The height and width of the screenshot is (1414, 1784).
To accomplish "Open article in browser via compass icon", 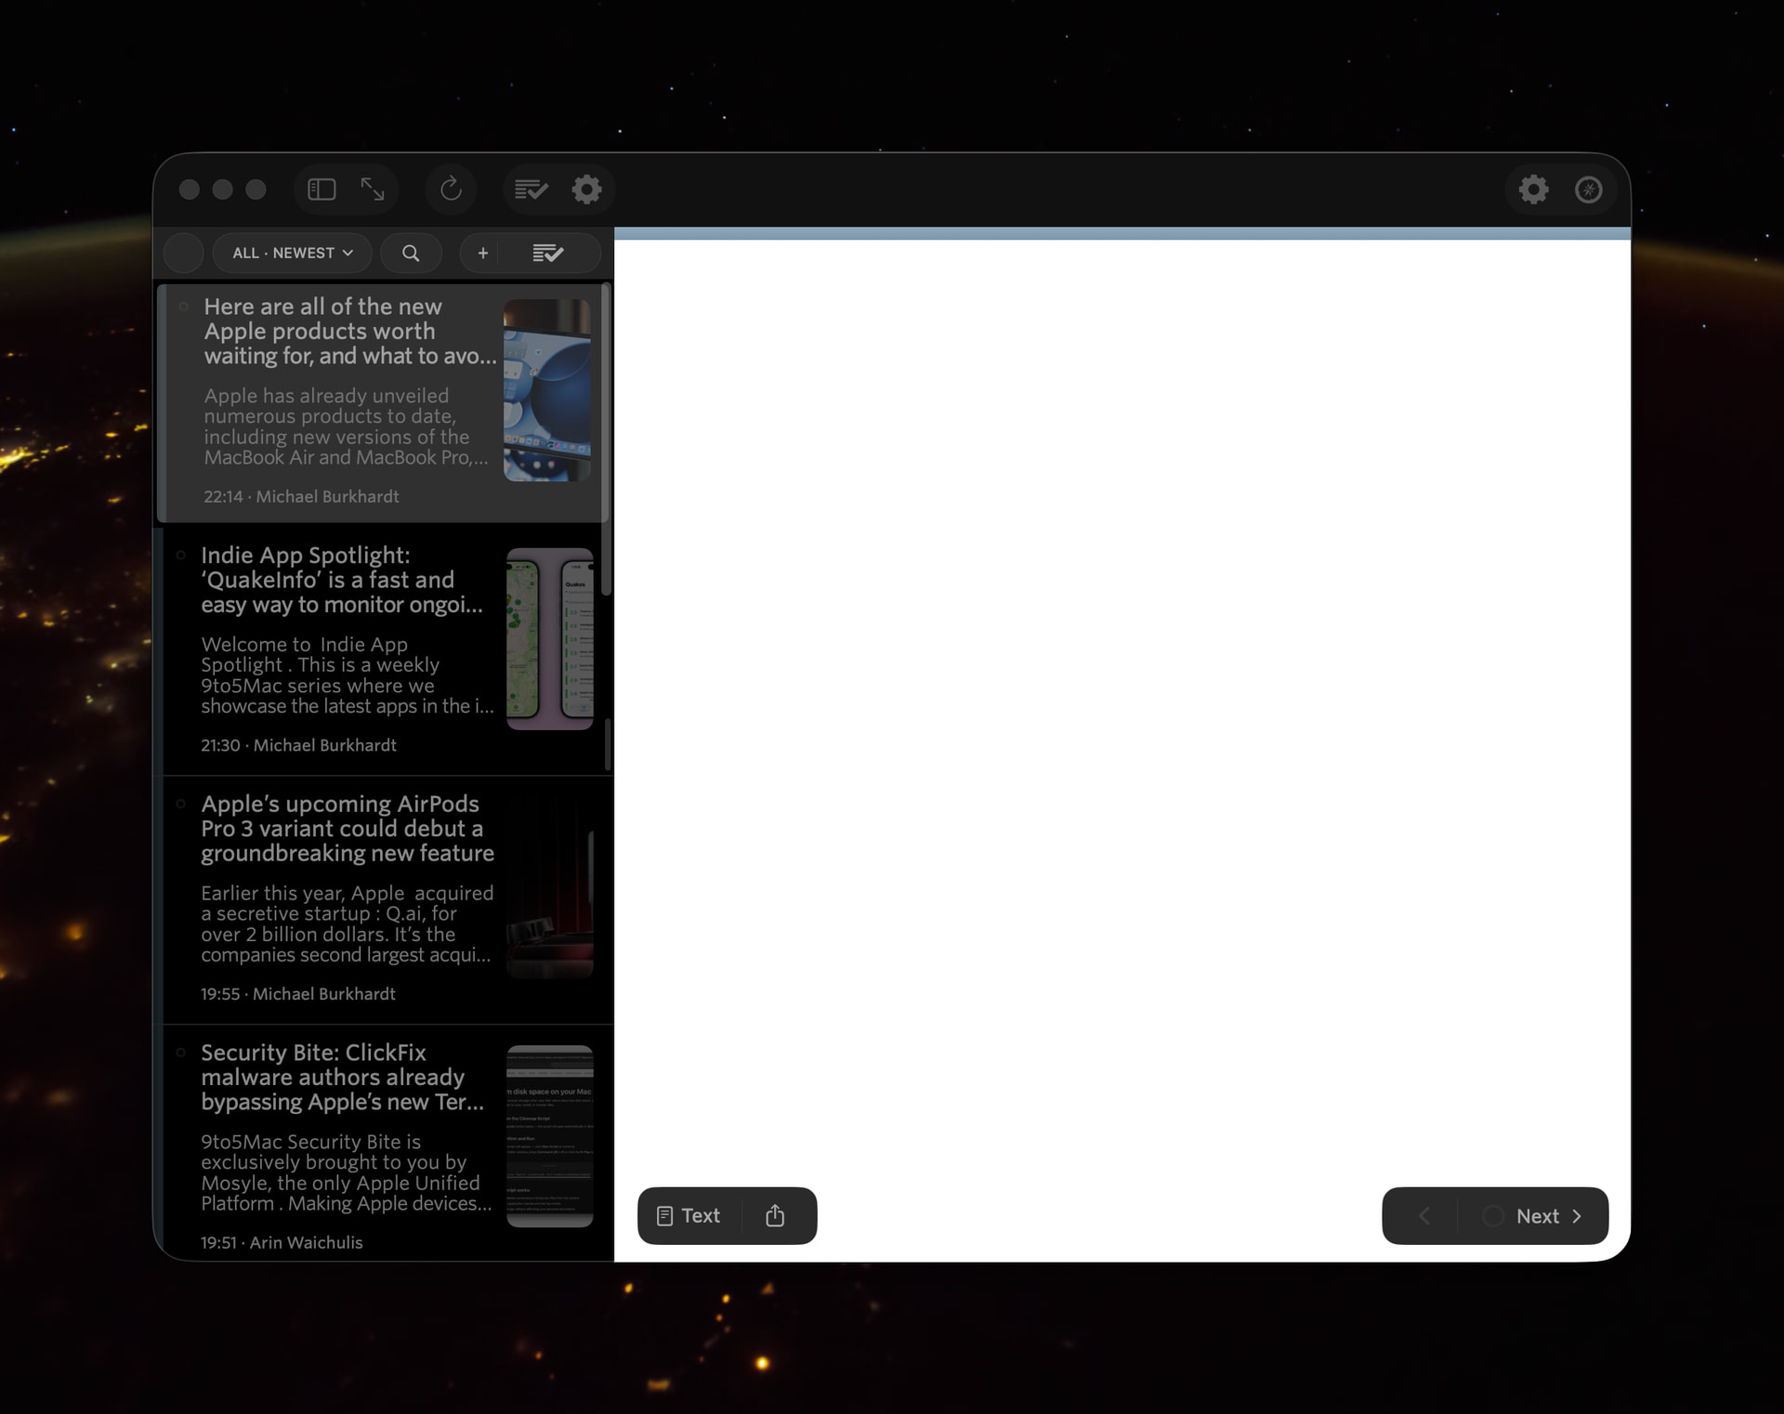I will 1588,190.
